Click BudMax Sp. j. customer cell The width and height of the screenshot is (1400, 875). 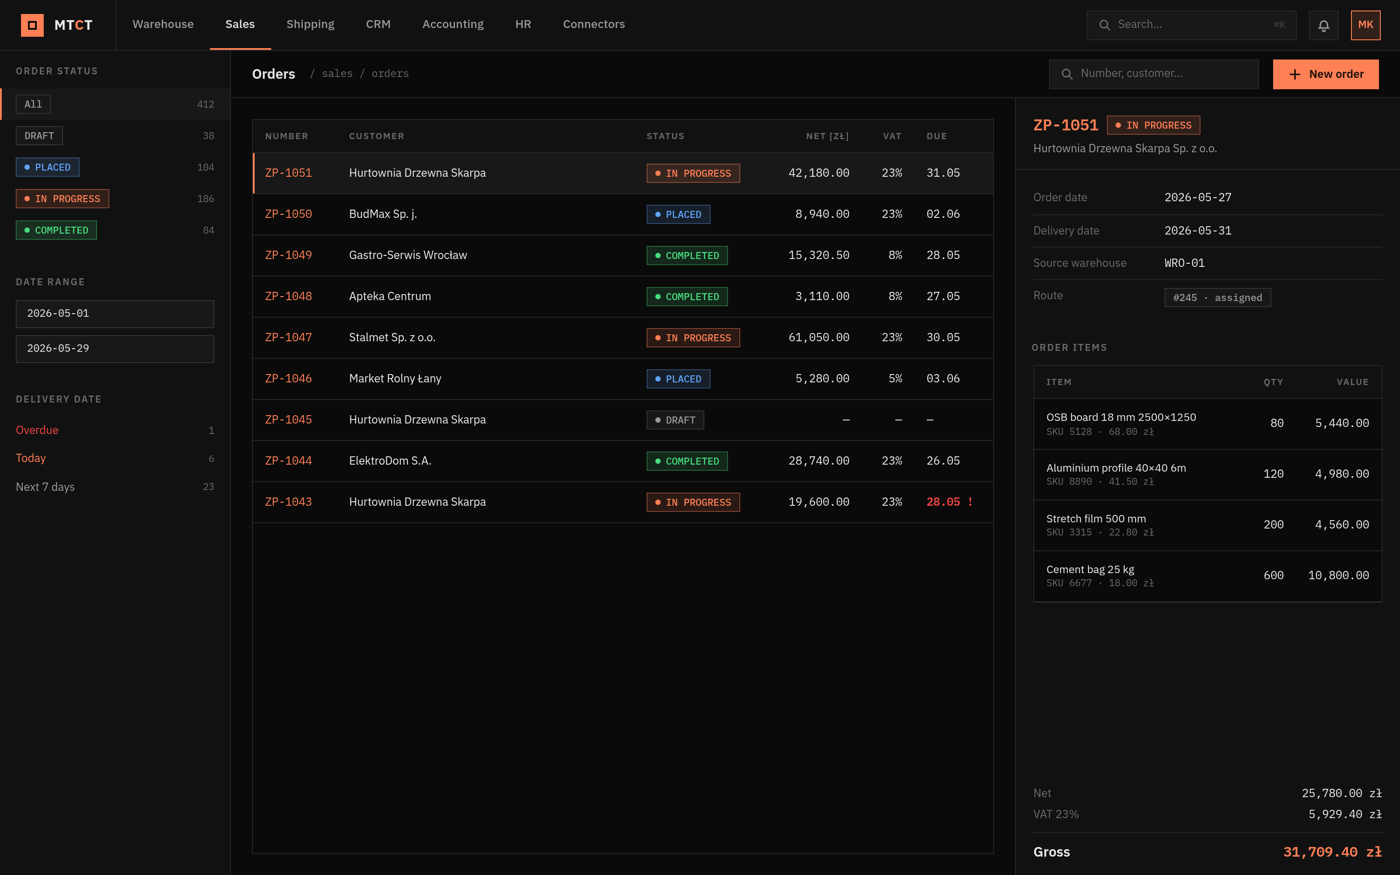383,214
